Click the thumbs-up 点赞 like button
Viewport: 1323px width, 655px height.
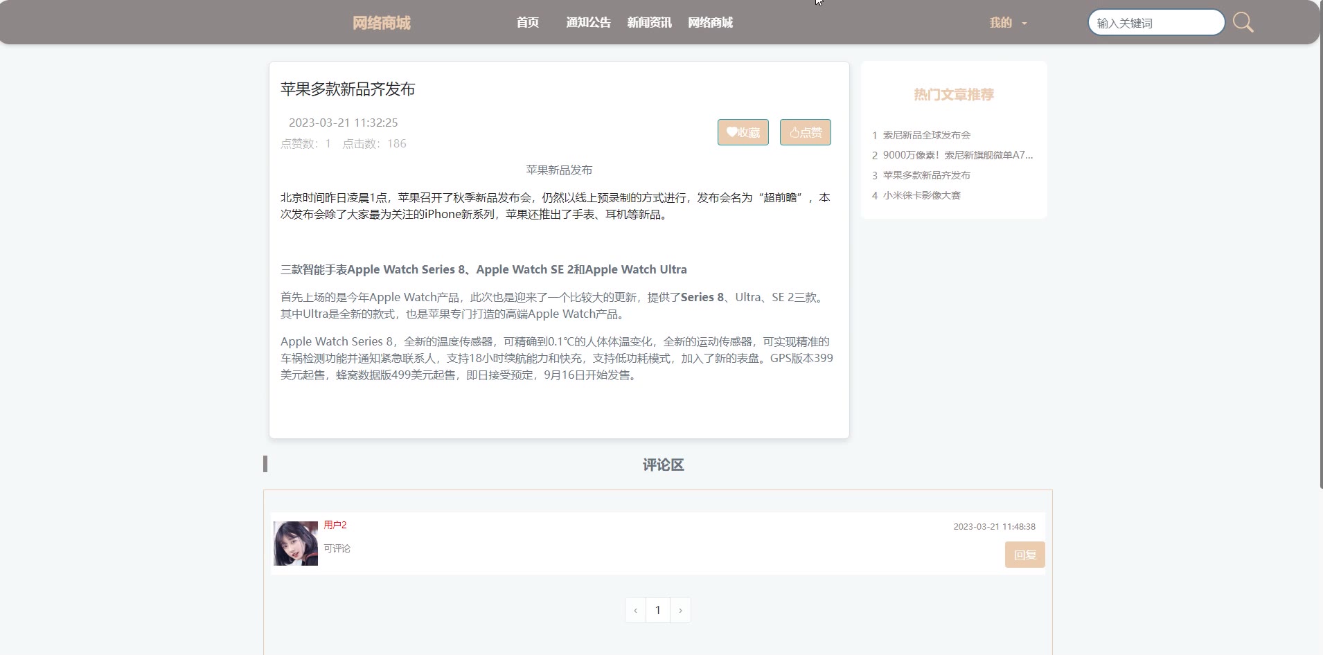click(805, 132)
